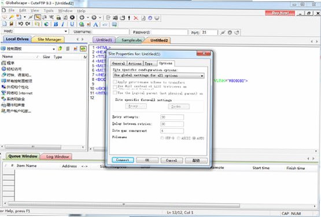321x217 pixels.
Task: Click the blue letter A font icon
Action: coord(95,25)
